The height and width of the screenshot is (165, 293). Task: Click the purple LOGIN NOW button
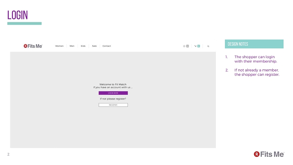(113, 93)
